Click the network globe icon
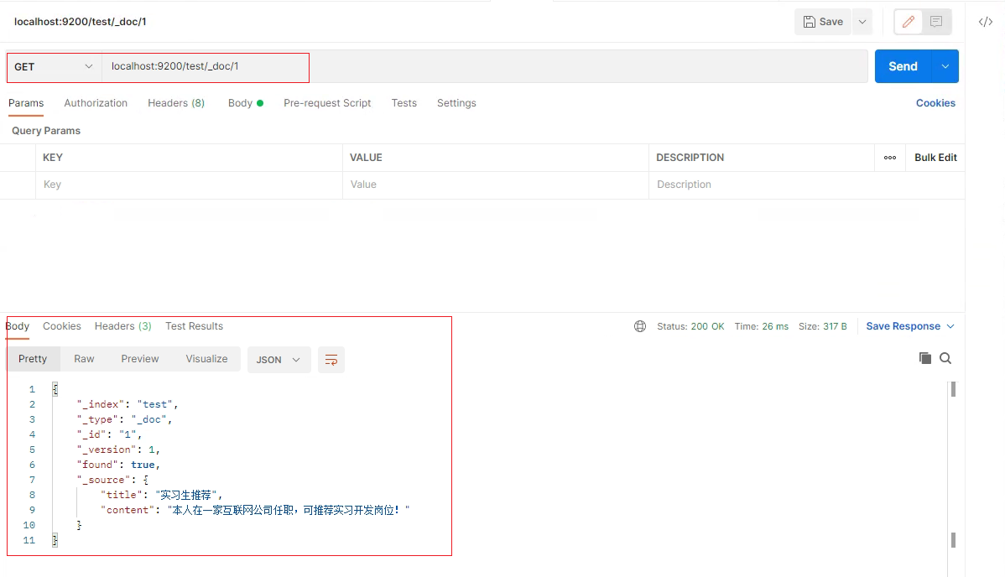The image size is (1005, 577). point(640,326)
